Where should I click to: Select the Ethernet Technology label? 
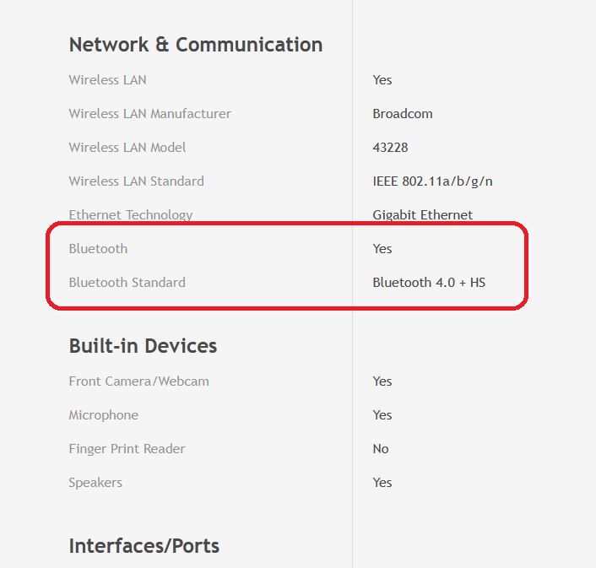(130, 215)
